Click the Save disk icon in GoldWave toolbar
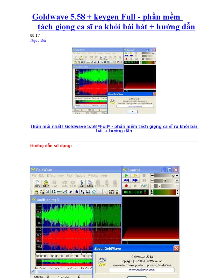 [x=54, y=184]
